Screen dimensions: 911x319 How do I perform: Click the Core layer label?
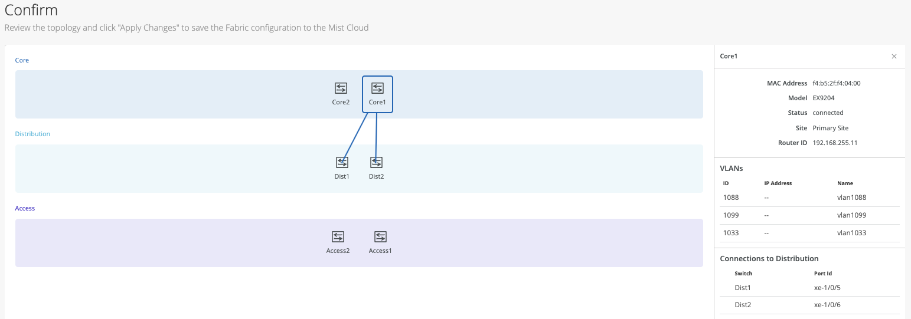click(x=22, y=60)
